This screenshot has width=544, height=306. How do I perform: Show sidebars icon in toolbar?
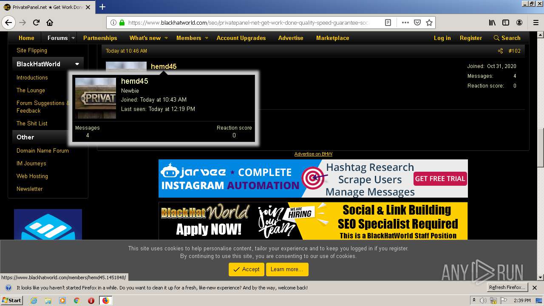pyautogui.click(x=506, y=23)
